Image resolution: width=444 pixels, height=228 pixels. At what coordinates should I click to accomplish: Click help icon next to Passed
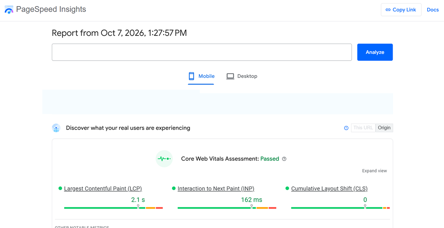point(284,159)
